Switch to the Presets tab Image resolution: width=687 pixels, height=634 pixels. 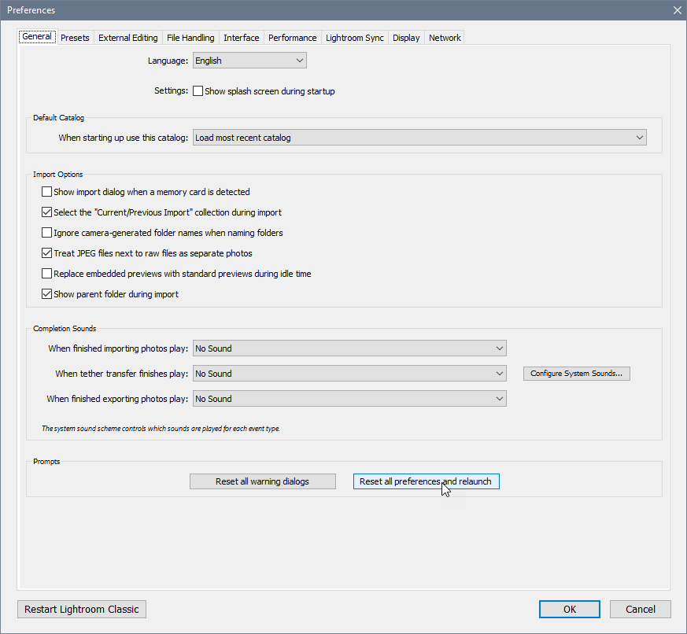(x=76, y=38)
